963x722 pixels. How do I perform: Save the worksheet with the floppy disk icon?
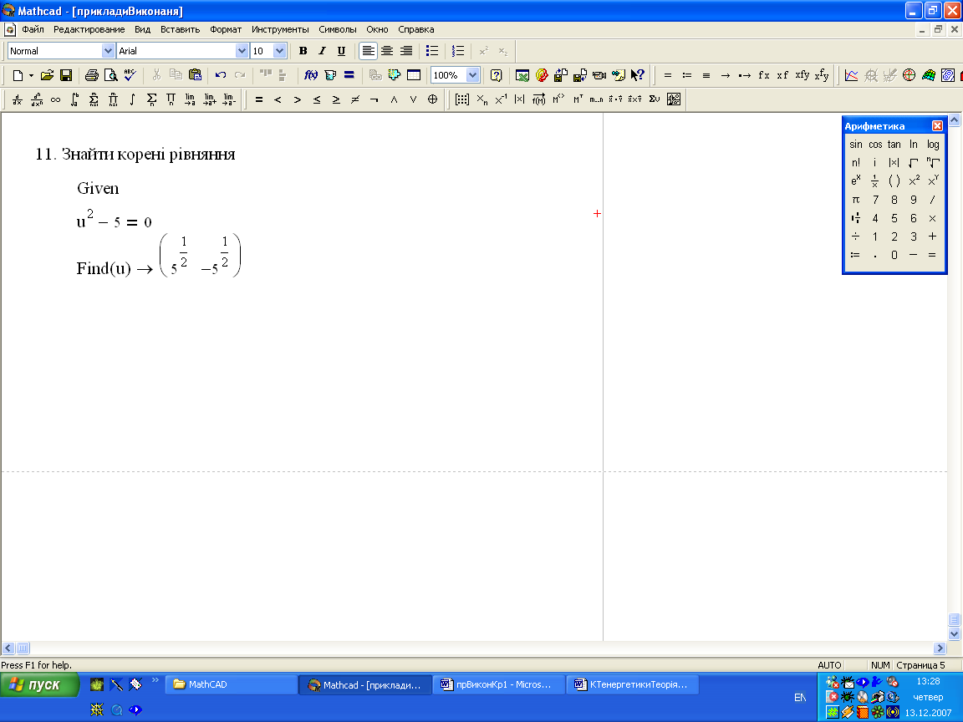click(x=66, y=75)
